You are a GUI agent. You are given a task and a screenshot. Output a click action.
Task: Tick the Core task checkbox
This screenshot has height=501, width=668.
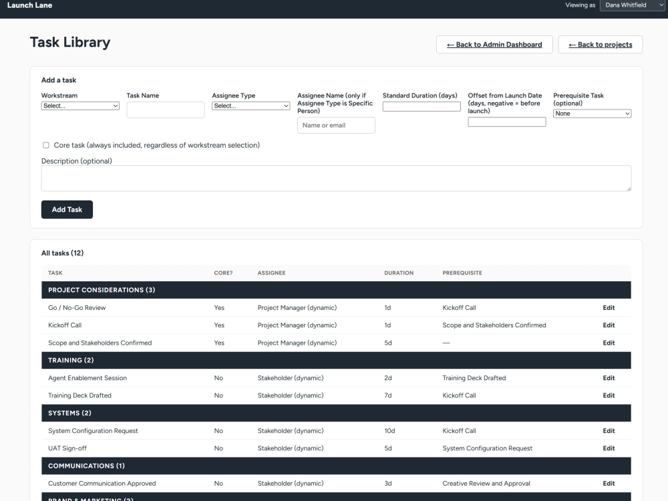(46, 145)
